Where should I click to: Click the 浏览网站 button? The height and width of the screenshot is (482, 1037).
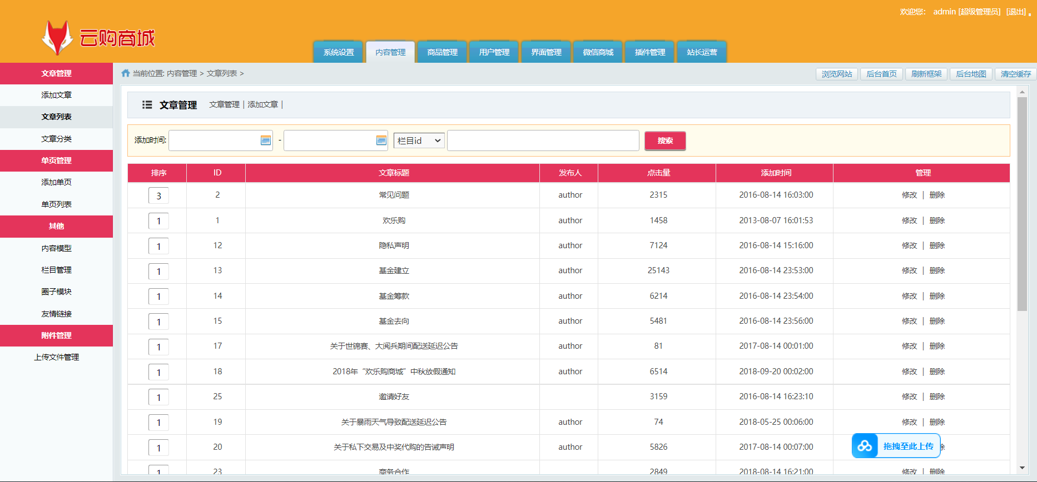tap(837, 74)
